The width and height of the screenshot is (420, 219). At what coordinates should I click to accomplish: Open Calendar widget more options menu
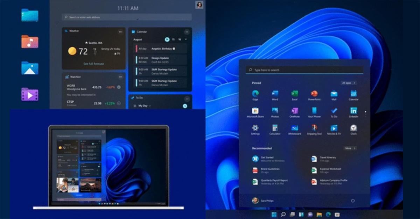pos(187,32)
